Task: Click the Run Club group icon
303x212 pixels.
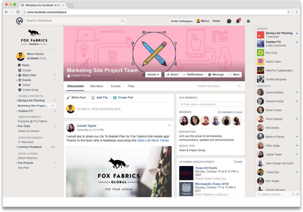Action: (261, 53)
